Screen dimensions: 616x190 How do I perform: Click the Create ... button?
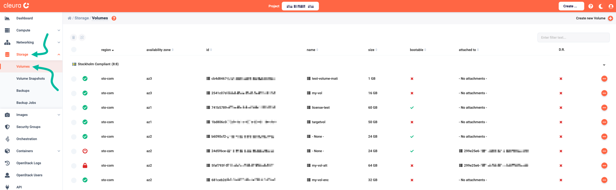pos(571,6)
